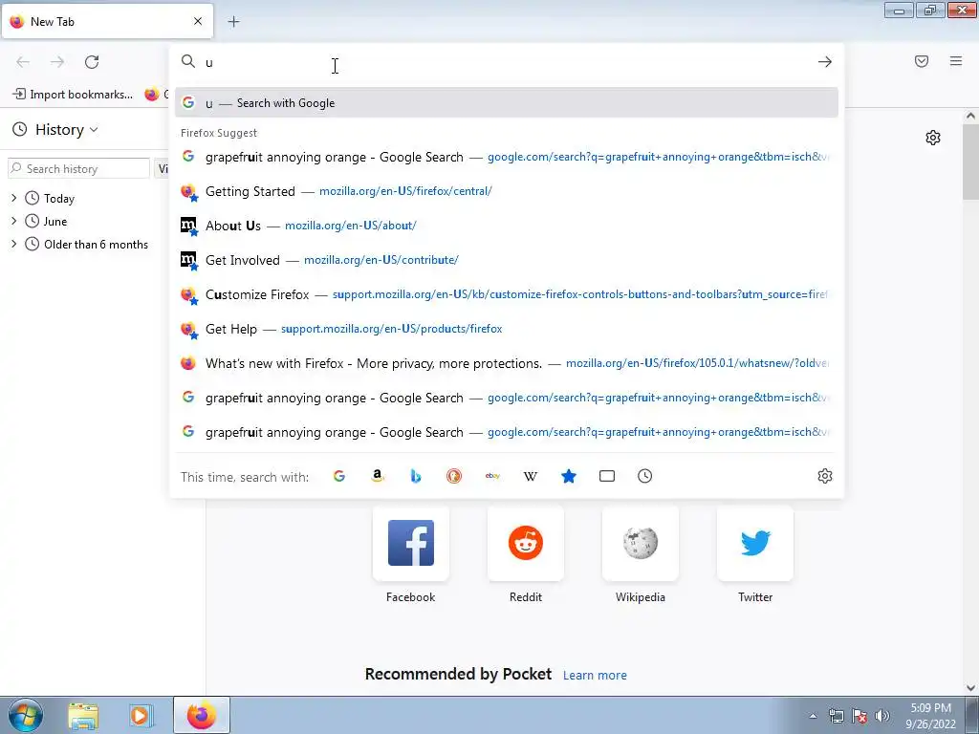Click Firefox taskbar button
Screen dimensions: 979x734
(201, 715)
